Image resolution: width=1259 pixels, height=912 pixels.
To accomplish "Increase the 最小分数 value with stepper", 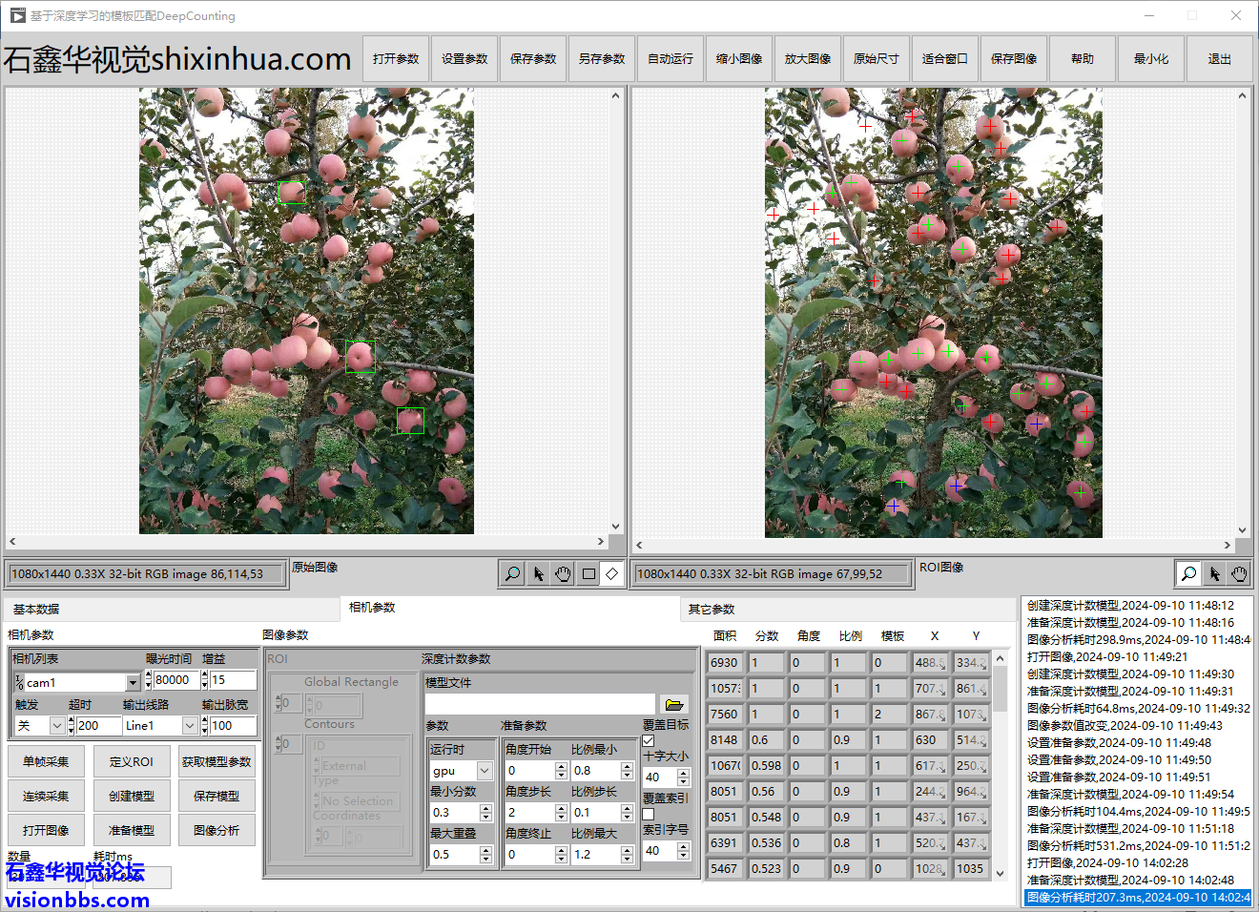I will (485, 808).
